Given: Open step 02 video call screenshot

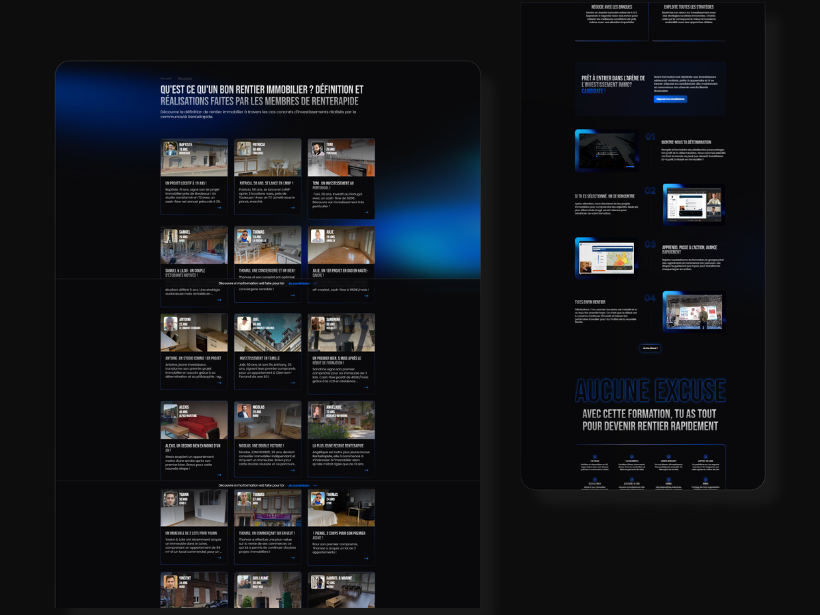Looking at the screenshot, I should coord(693,204).
